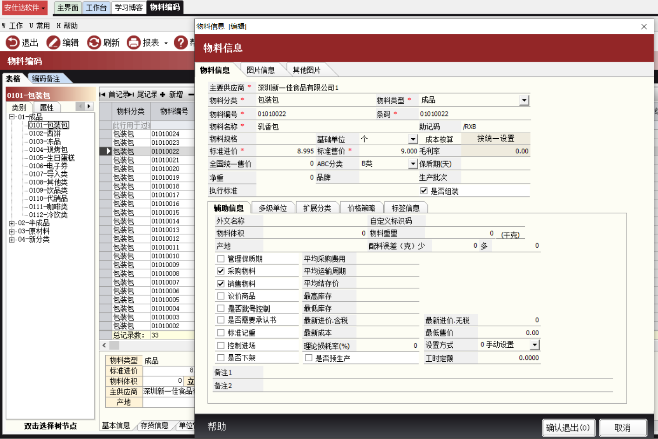
Task: Click the question mark help icon
Action: [180, 43]
